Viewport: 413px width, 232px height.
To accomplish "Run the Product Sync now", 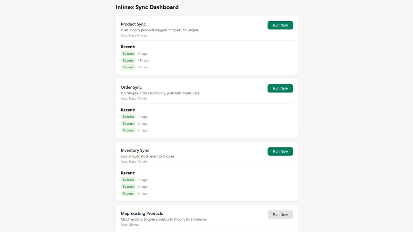I will pyautogui.click(x=280, y=25).
